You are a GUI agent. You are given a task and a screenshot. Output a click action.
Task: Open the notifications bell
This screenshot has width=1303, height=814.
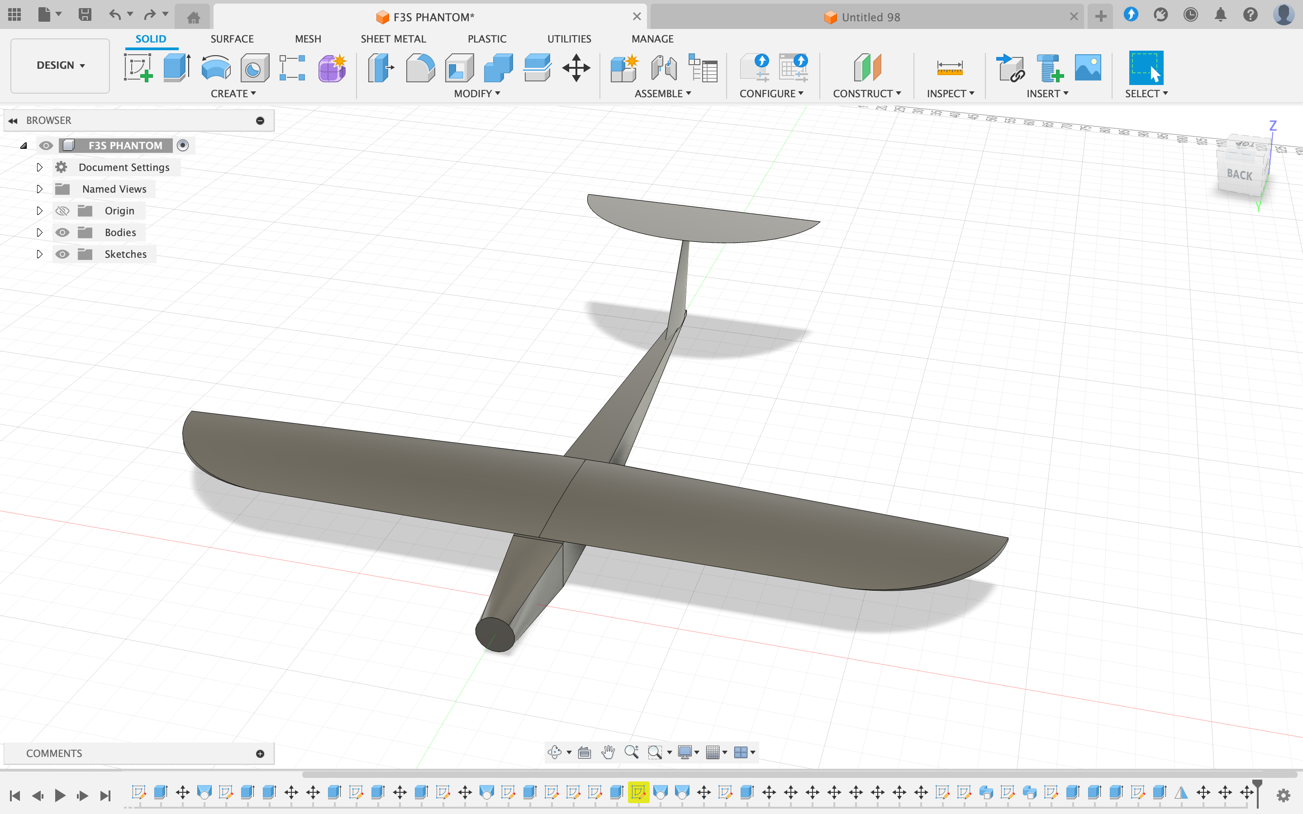[1220, 14]
